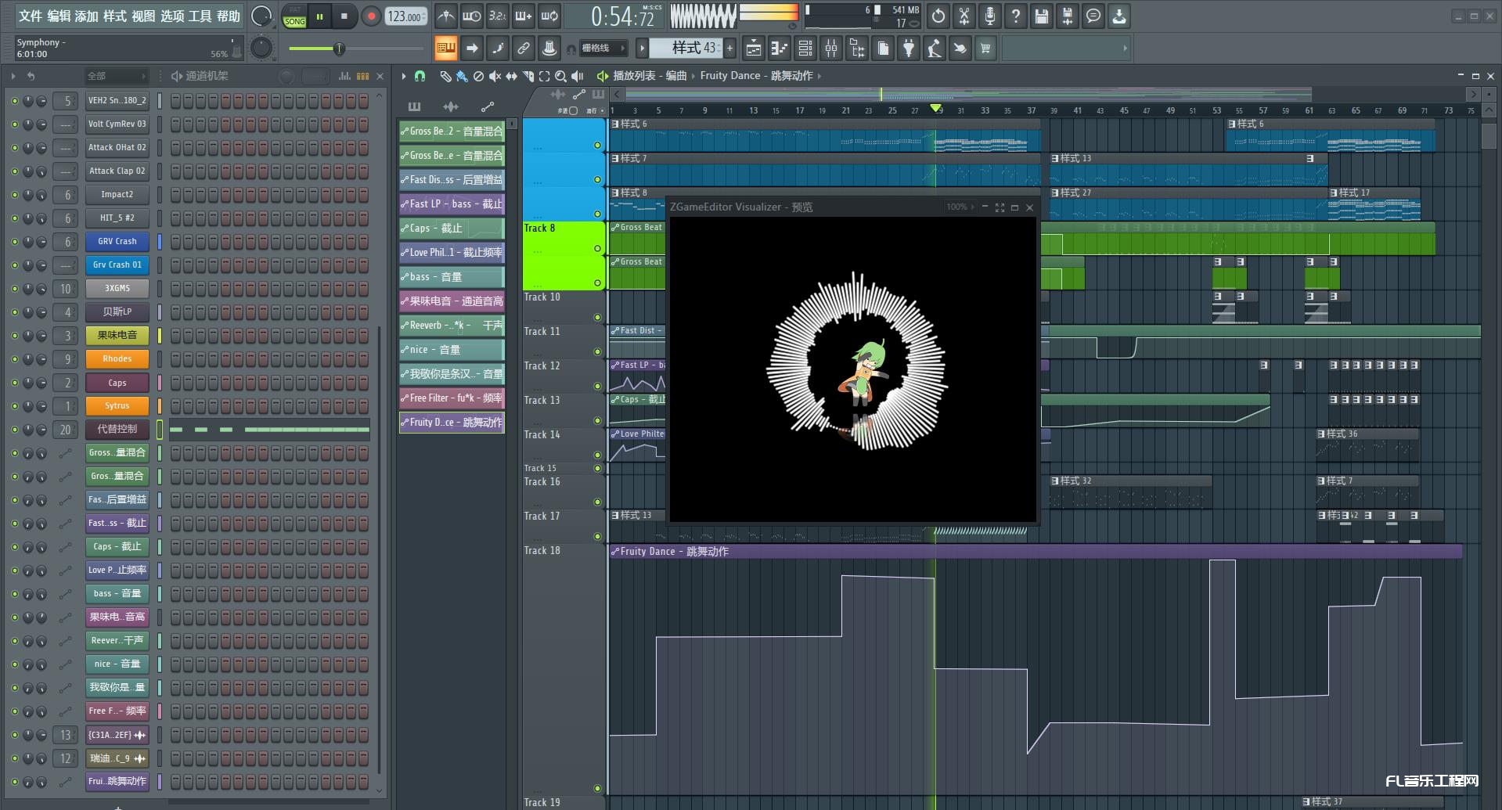The image size is (1502, 810).
Task: Open the piano roll icon
Action: (x=779, y=49)
